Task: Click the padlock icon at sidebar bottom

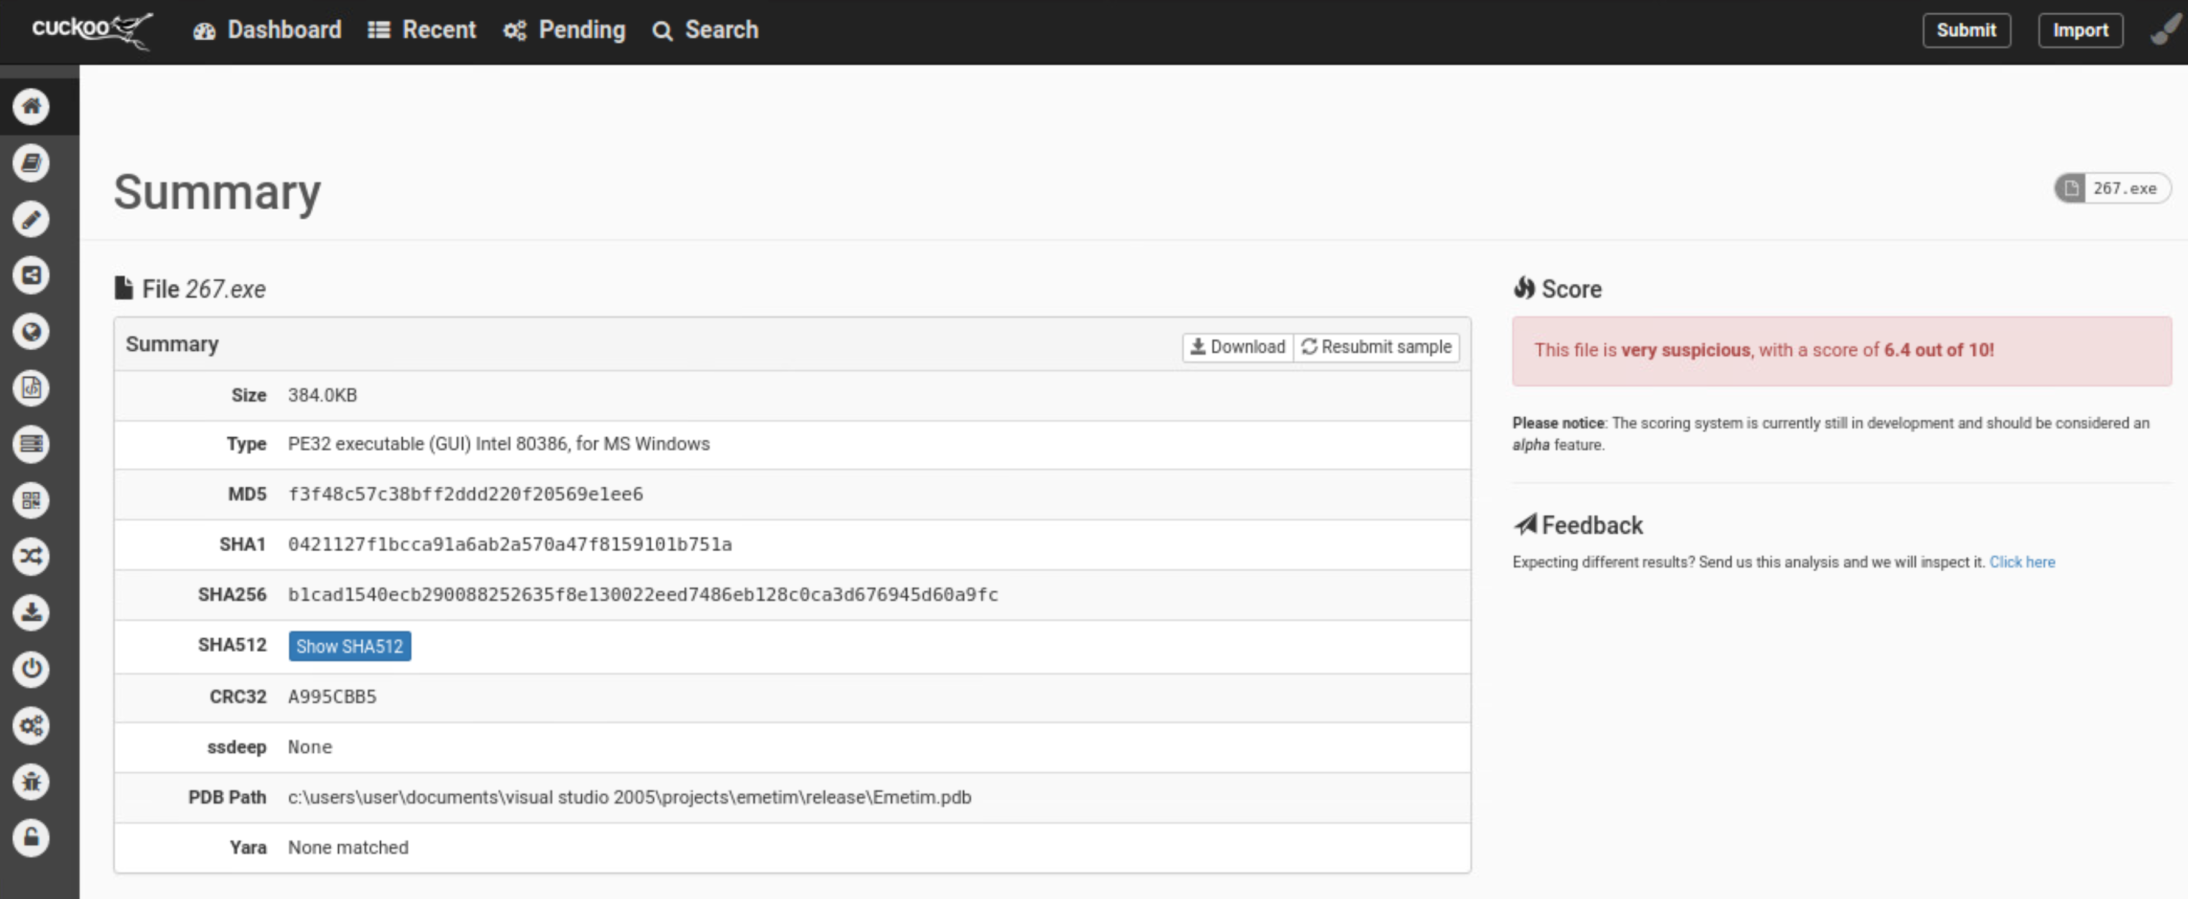Action: coord(32,838)
